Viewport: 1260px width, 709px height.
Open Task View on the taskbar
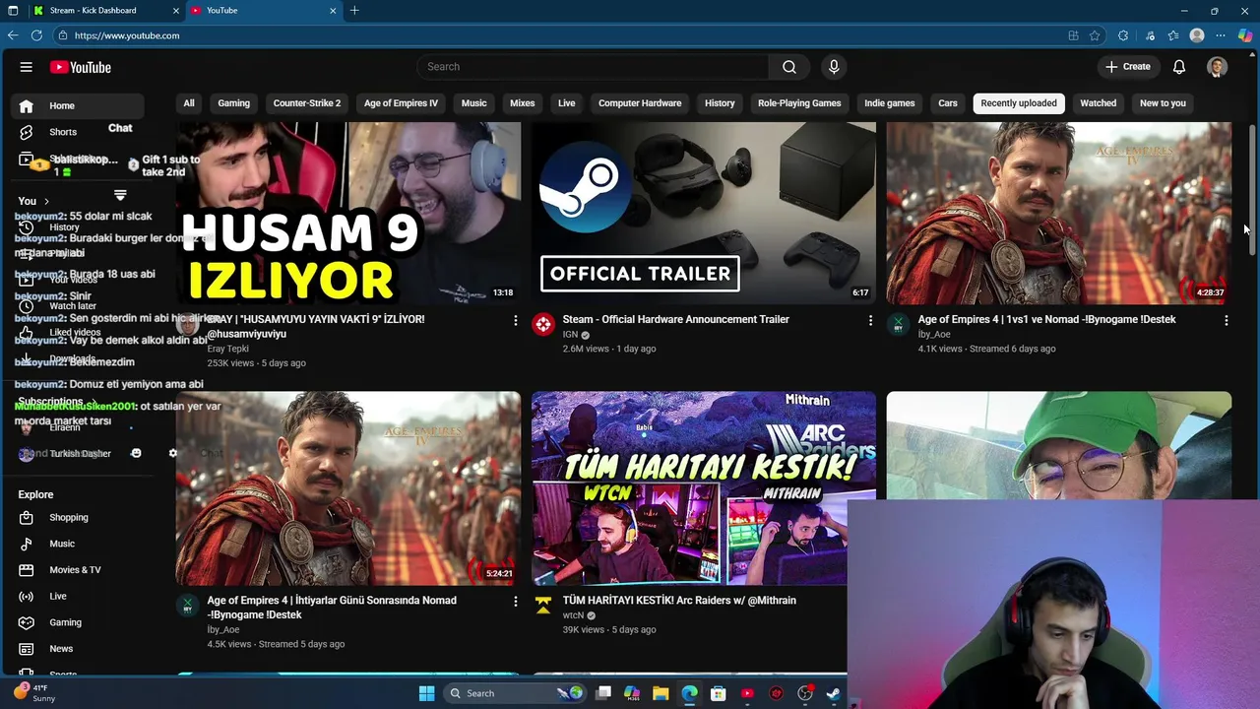pos(603,693)
